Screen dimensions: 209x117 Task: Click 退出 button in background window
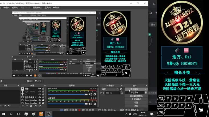[153, 24]
